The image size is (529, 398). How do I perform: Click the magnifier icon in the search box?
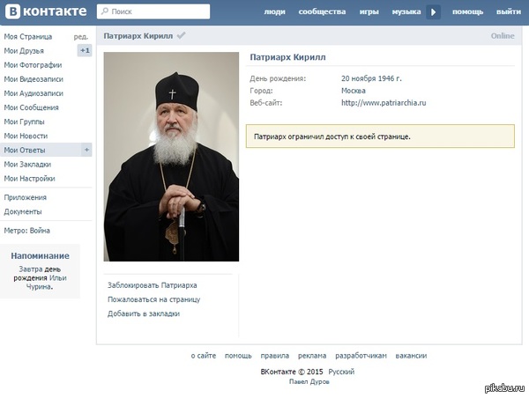point(104,12)
